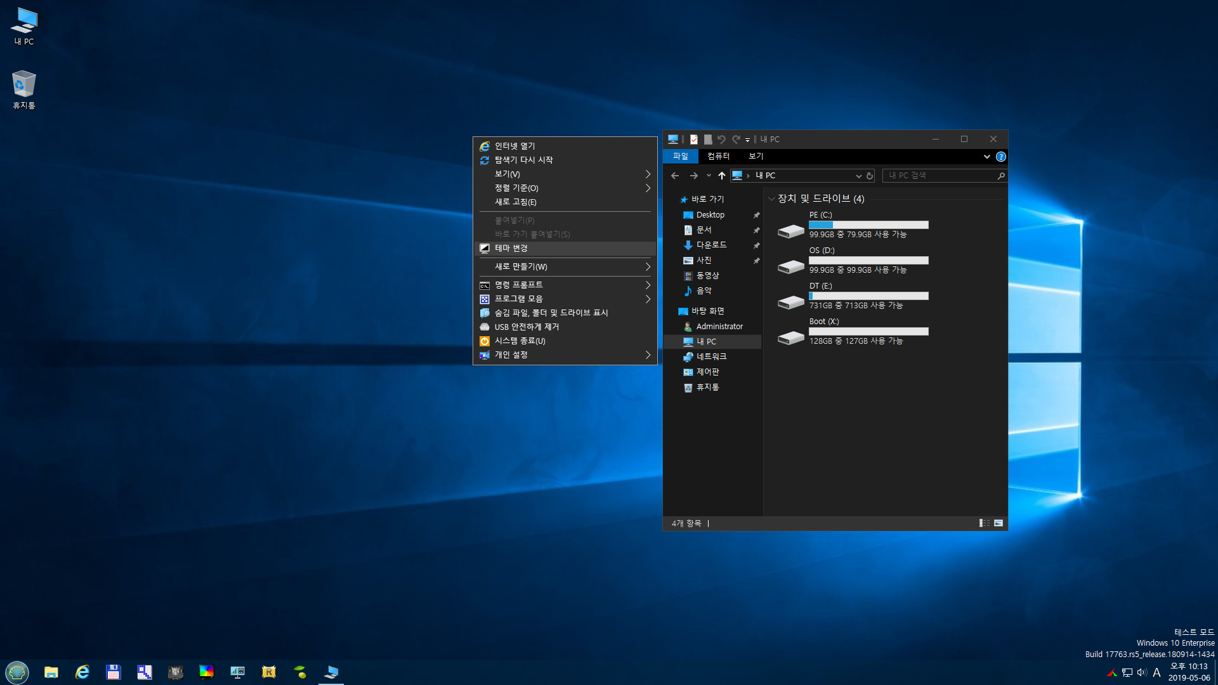Image resolution: width=1218 pixels, height=685 pixels.
Task: Expand the 새로 만들기(W) submenu
Action: pos(565,266)
